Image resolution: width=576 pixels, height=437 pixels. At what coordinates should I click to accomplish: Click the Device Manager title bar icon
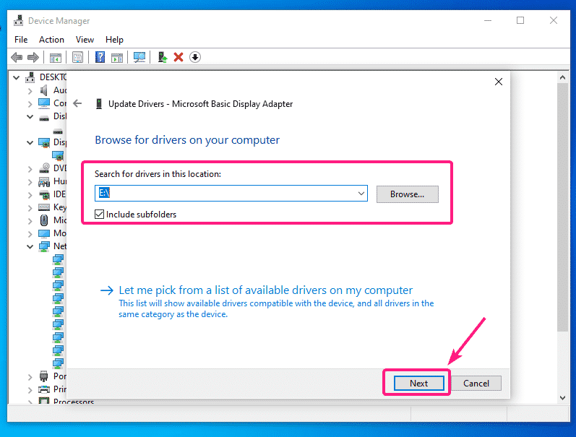19,20
